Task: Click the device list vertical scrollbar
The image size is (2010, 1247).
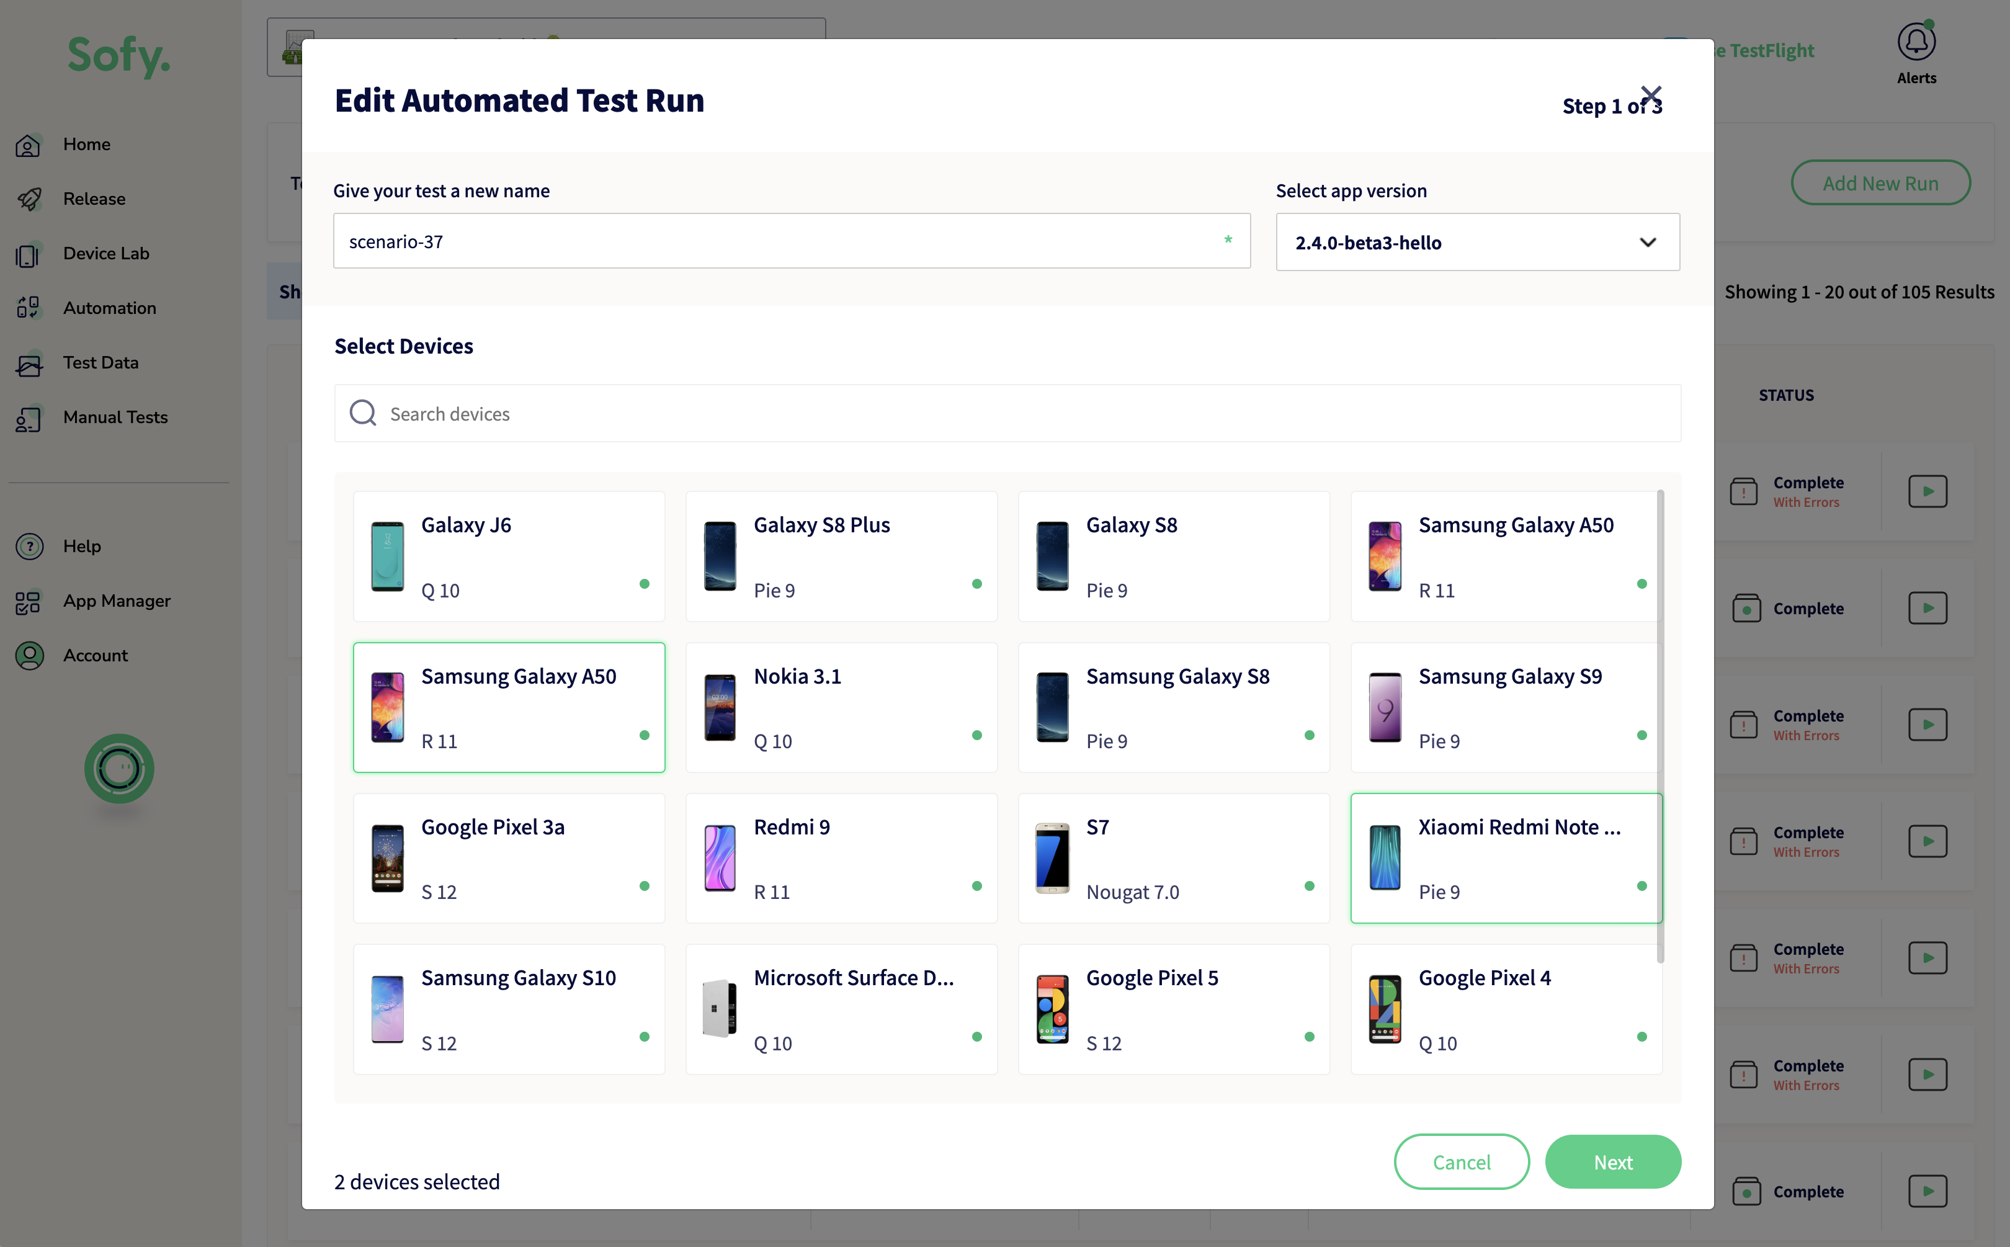Action: [1661, 726]
